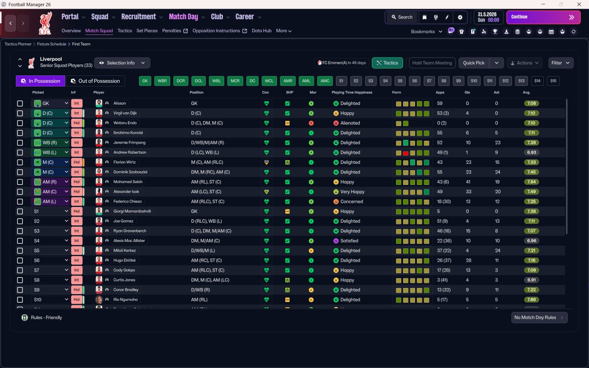The width and height of the screenshot is (589, 368).
Task: Select the Out of Possession toggle
Action: (x=95, y=81)
